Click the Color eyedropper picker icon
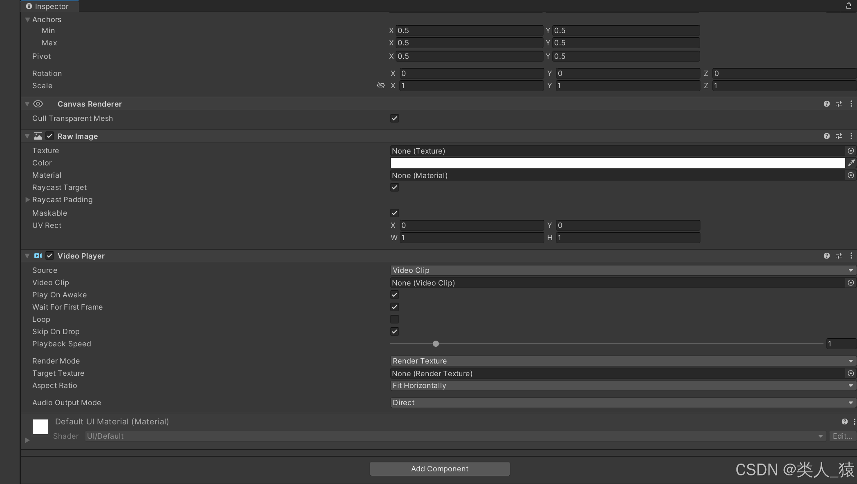The width and height of the screenshot is (857, 484). [x=851, y=163]
